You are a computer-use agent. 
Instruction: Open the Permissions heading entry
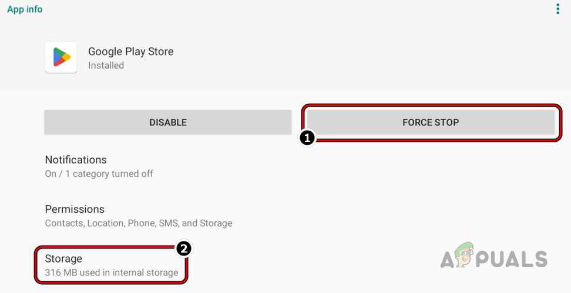(75, 209)
